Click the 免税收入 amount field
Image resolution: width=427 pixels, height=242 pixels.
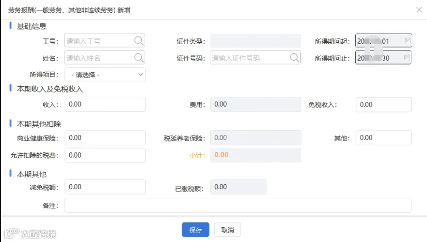383,104
